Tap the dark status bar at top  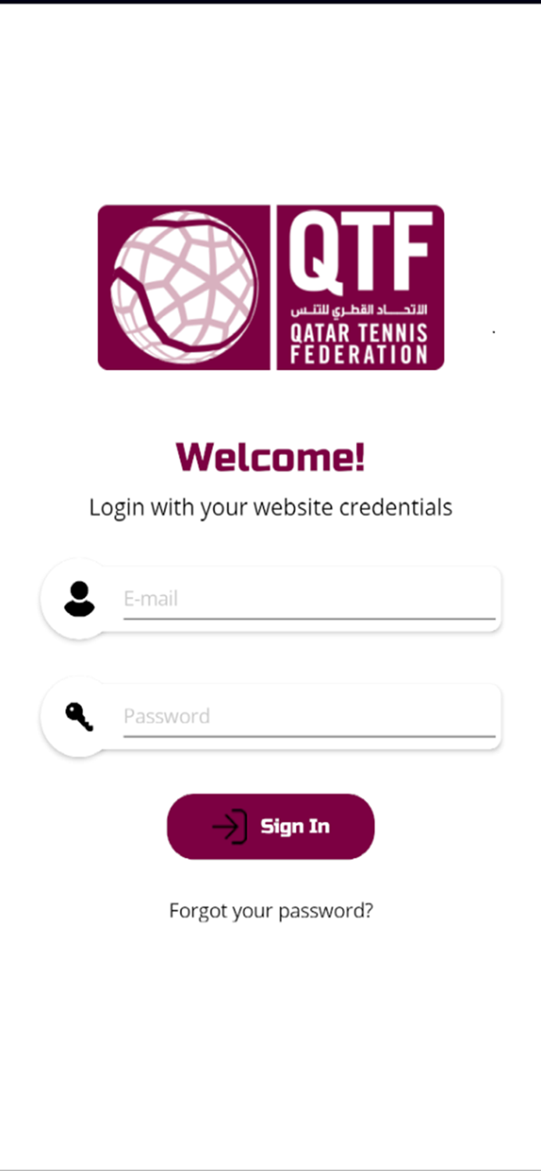click(270, 2)
